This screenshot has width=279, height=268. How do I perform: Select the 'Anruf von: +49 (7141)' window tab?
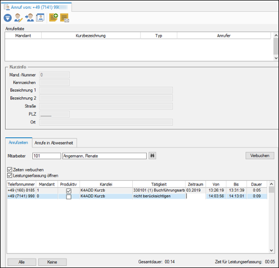36,7
